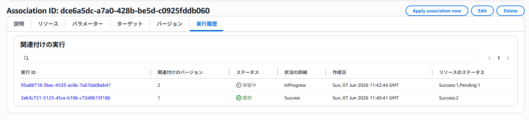Click the ステータス column header
Image resolution: width=529 pixels, height=120 pixels.
[248, 72]
